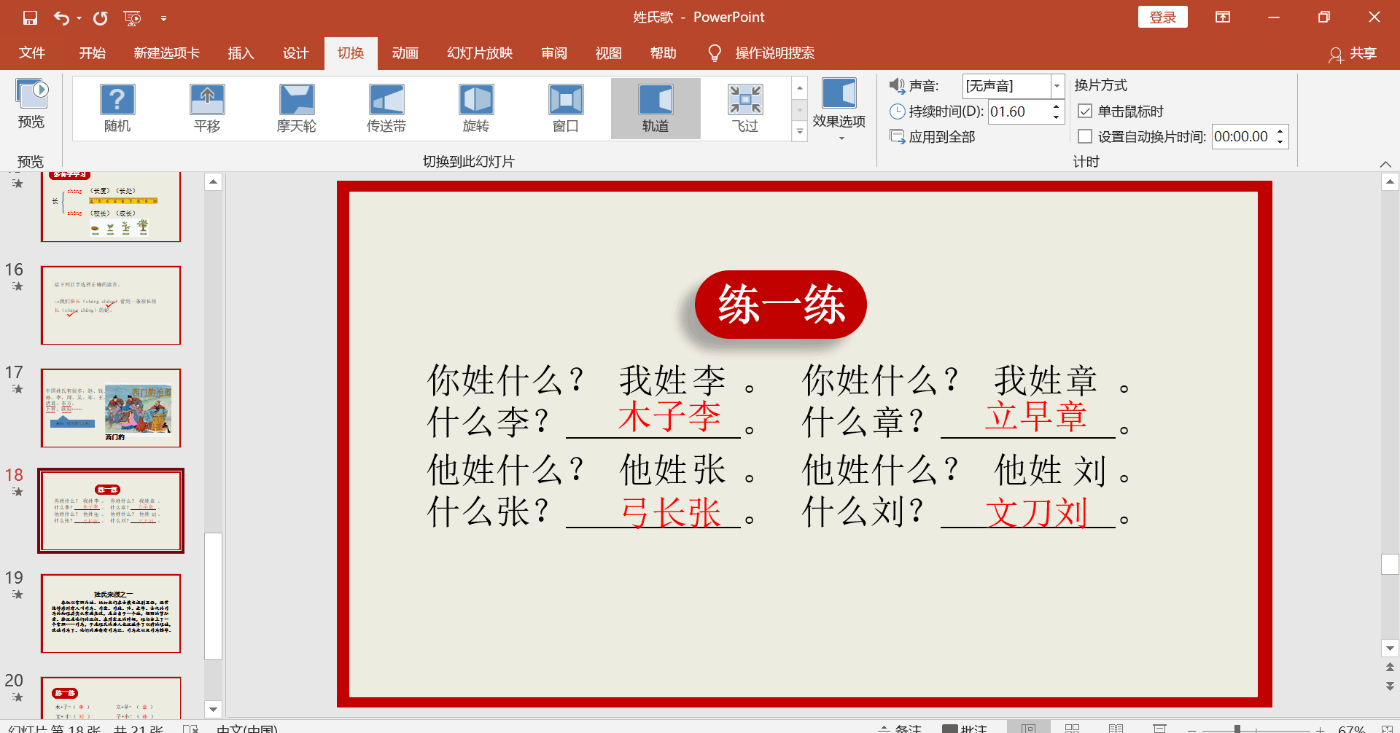Image resolution: width=1400 pixels, height=733 pixels.
Task: Open the 效果选项 effect options dropdown
Action: 839,109
